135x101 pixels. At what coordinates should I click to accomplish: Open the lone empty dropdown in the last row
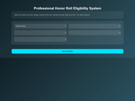40,39
